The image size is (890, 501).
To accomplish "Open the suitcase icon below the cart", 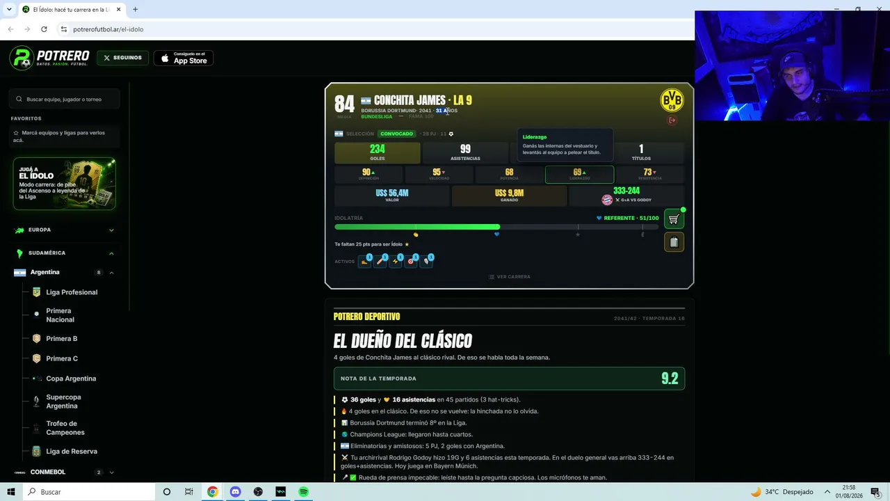I will click(x=674, y=242).
